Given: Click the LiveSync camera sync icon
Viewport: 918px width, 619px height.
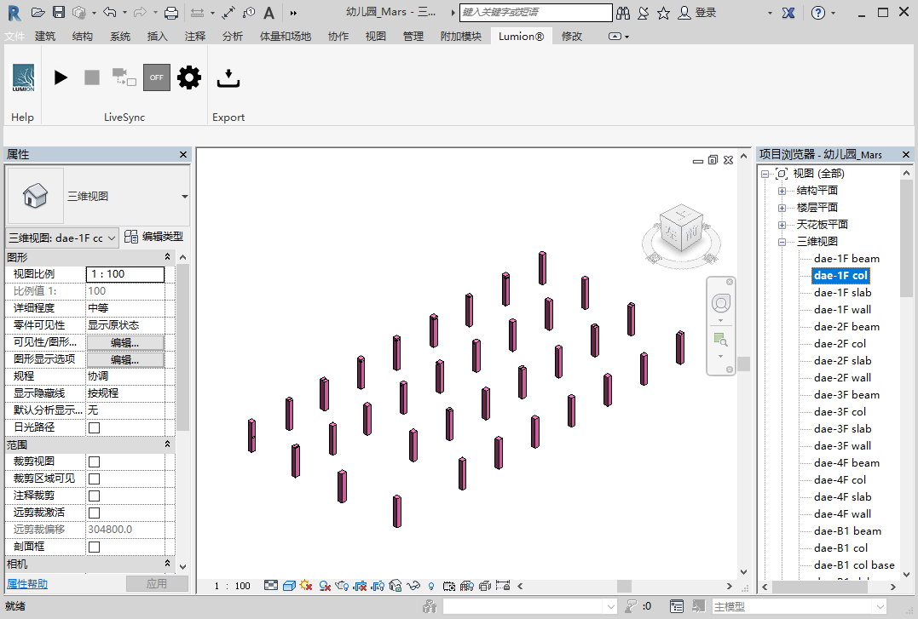Looking at the screenshot, I should click(x=124, y=77).
